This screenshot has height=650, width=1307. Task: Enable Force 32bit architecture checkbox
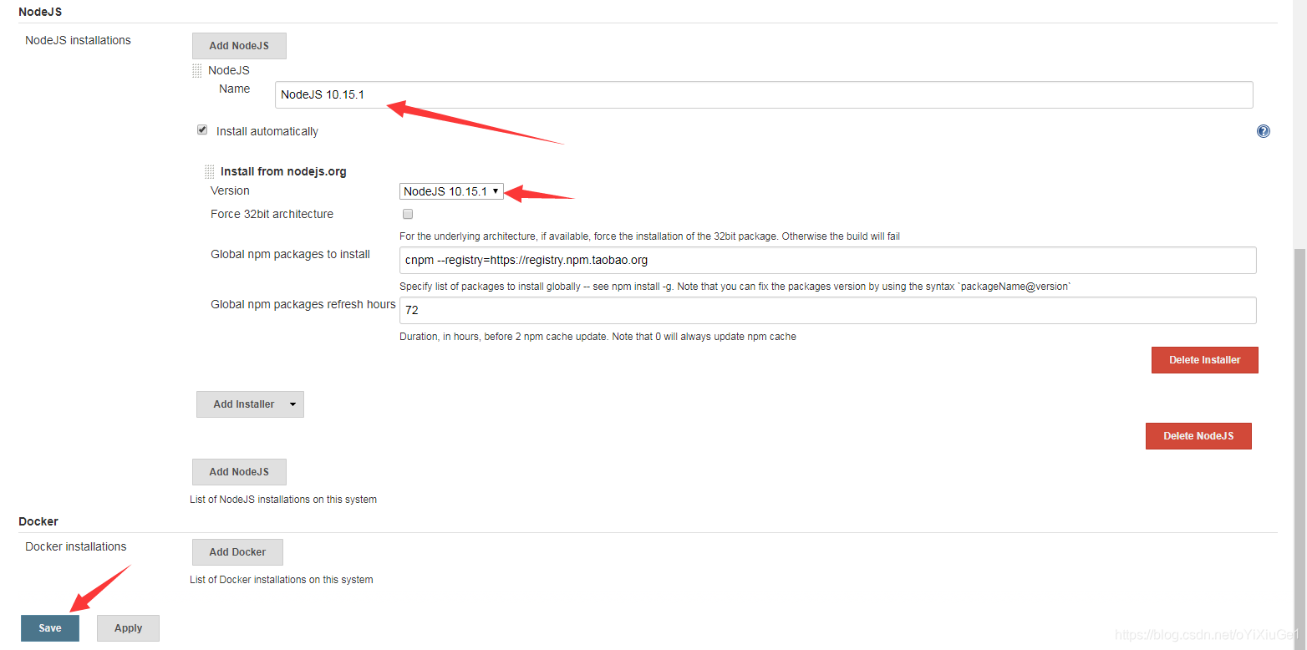coord(408,214)
